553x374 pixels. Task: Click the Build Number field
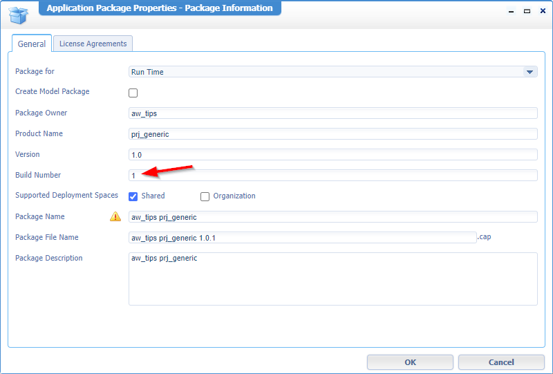pyautogui.click(x=332, y=176)
